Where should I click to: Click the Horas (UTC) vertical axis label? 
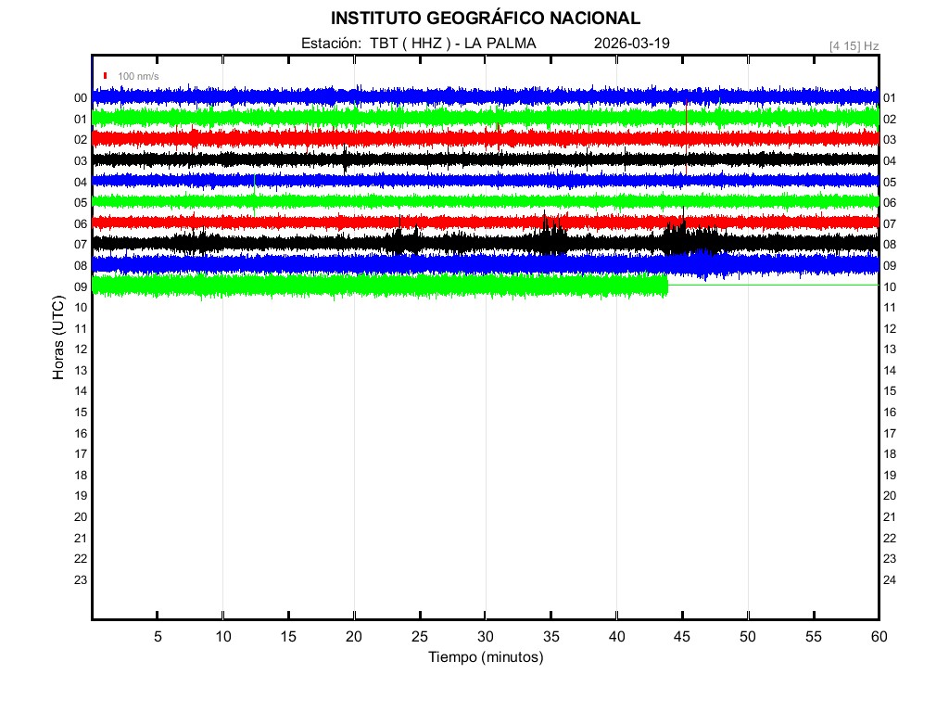click(58, 337)
